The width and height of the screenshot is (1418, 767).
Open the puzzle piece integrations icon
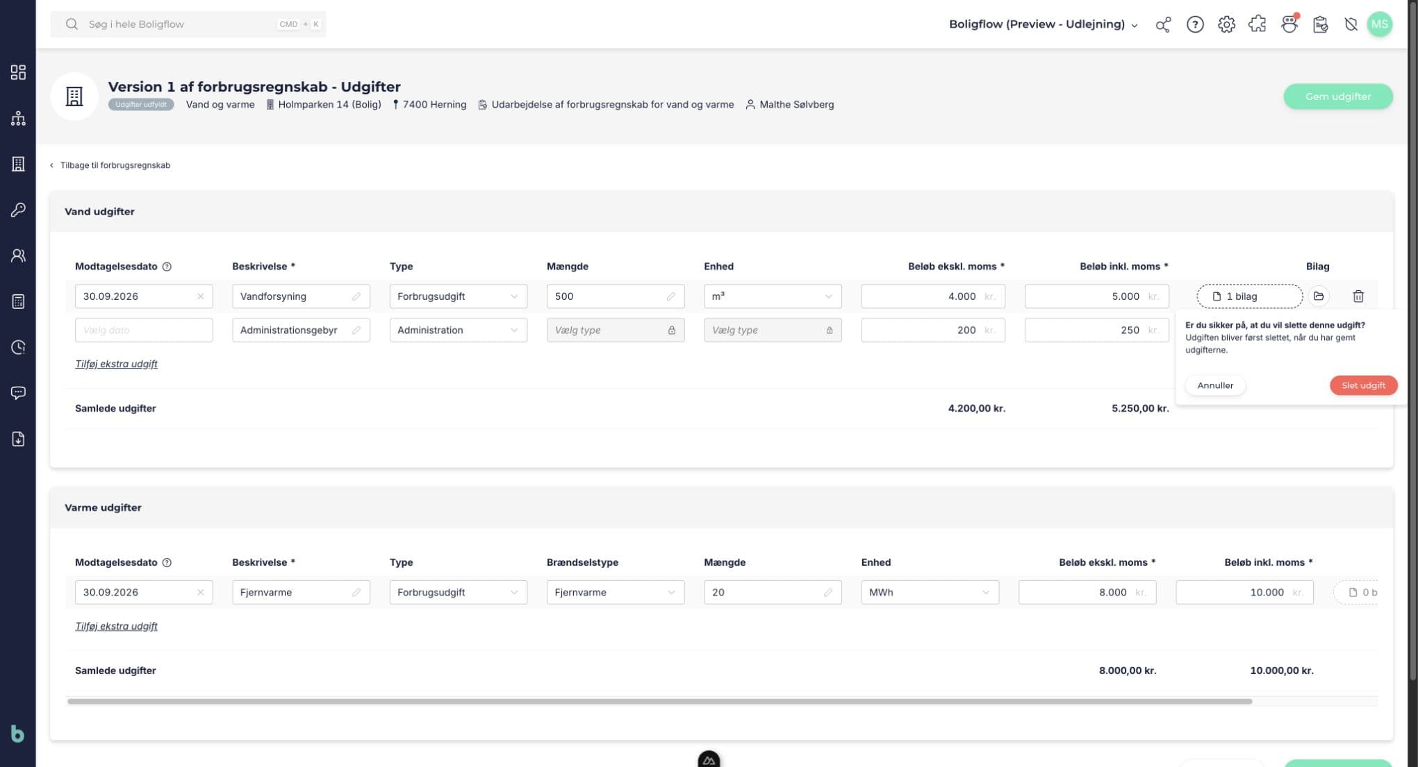click(x=1258, y=24)
